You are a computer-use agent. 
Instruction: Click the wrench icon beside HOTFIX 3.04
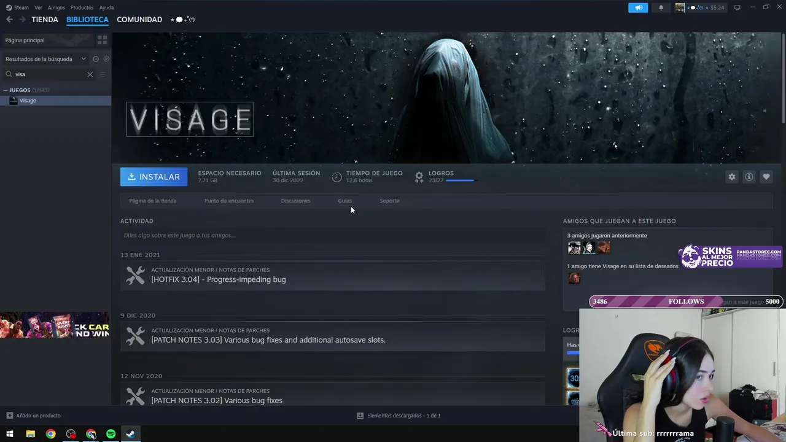(x=135, y=276)
